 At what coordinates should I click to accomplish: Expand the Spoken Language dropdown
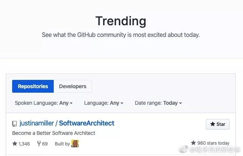[x=44, y=103]
